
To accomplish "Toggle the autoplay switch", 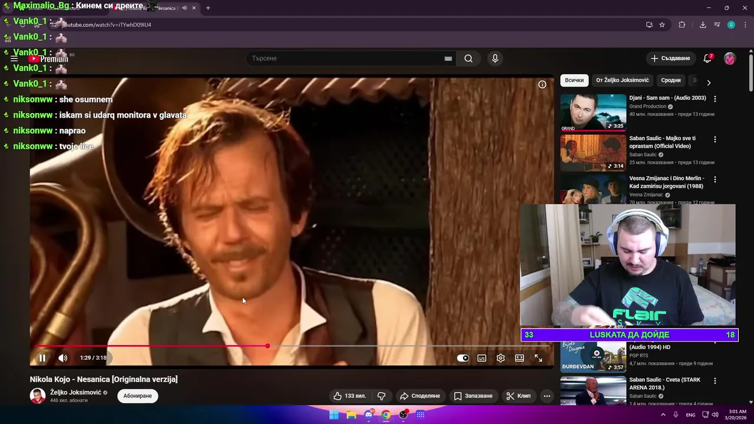I will tap(463, 357).
